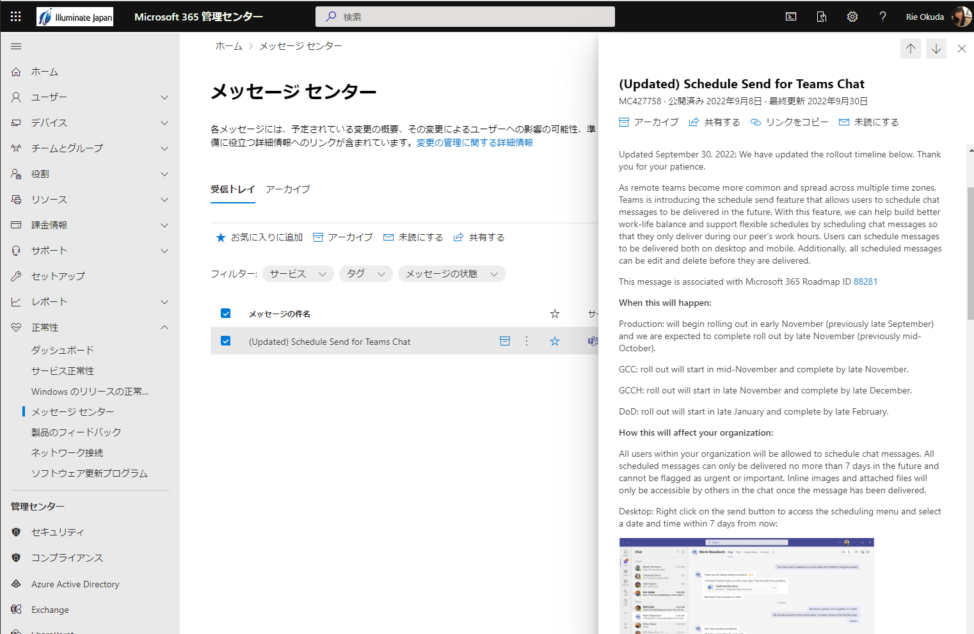This screenshot has height=634, width=974.
Task: Click 共有する in the list toolbar
Action: tap(479, 237)
